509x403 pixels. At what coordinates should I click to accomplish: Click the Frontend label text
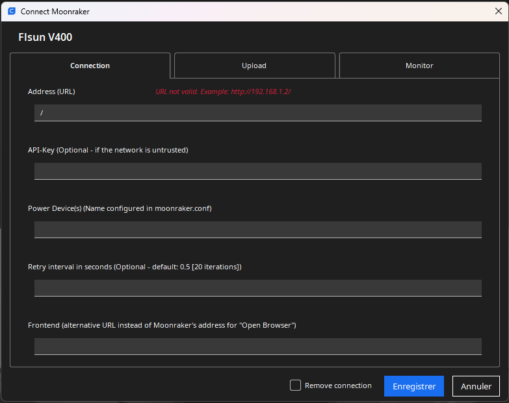coord(162,325)
